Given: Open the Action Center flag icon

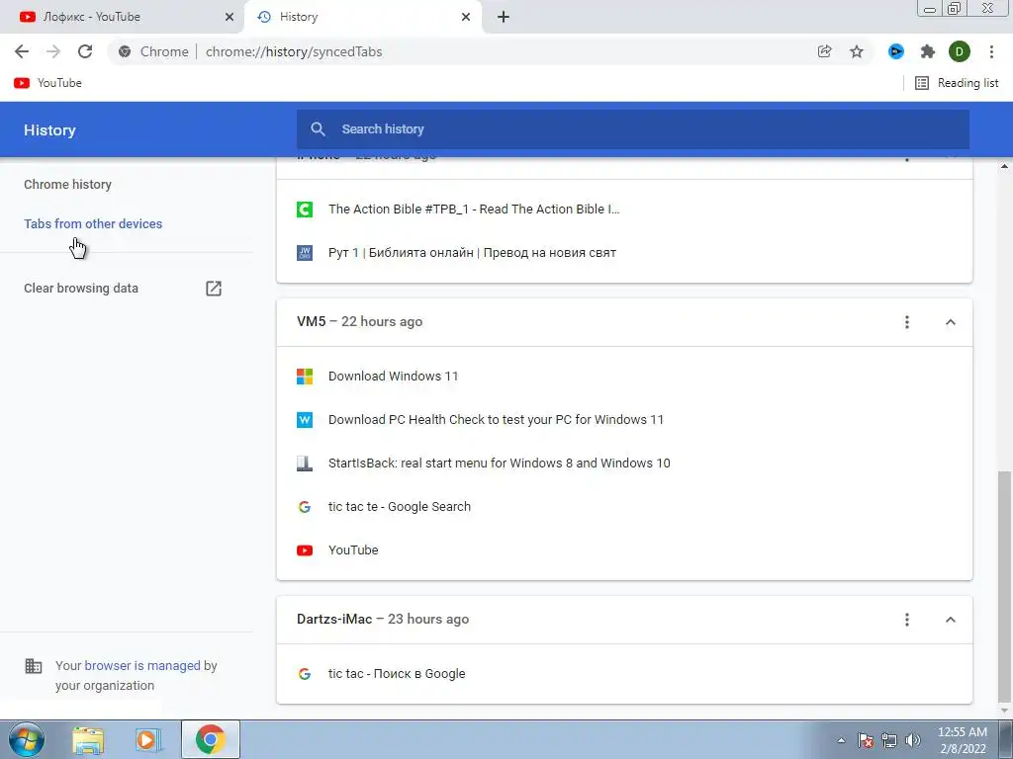Looking at the screenshot, I should click(866, 740).
